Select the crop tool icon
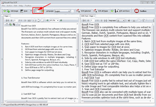This screenshot has height=107, width=156. [14, 24]
